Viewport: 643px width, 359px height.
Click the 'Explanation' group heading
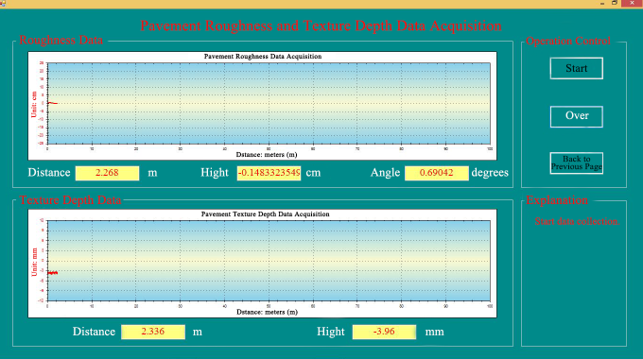(557, 200)
